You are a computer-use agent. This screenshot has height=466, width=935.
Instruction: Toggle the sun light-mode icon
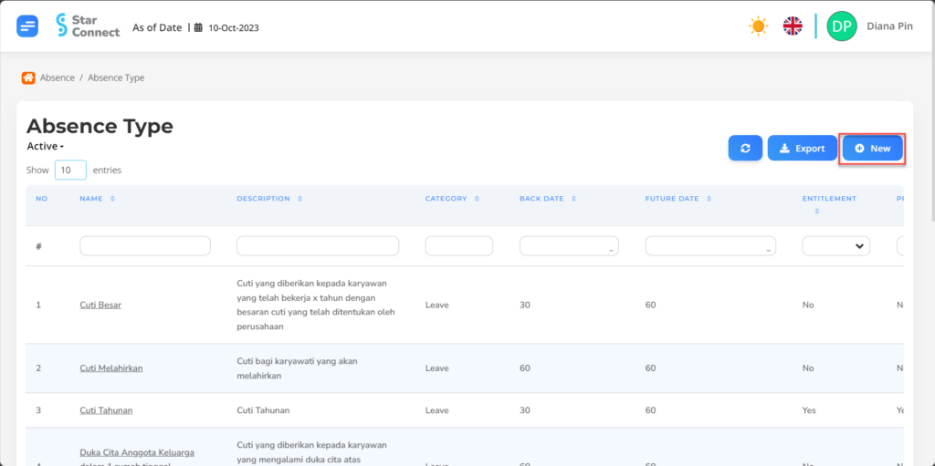pyautogui.click(x=758, y=26)
